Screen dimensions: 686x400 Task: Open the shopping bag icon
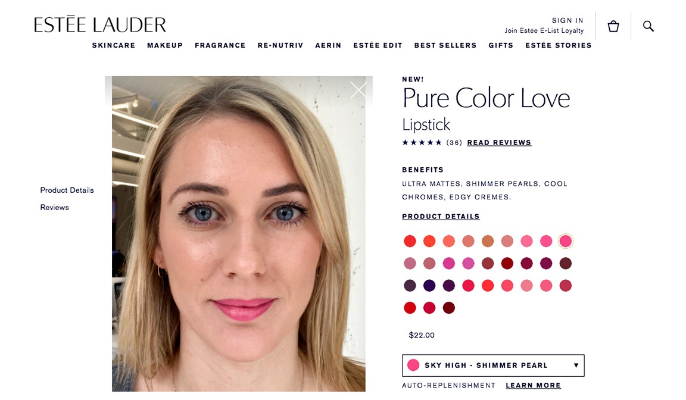coord(613,26)
